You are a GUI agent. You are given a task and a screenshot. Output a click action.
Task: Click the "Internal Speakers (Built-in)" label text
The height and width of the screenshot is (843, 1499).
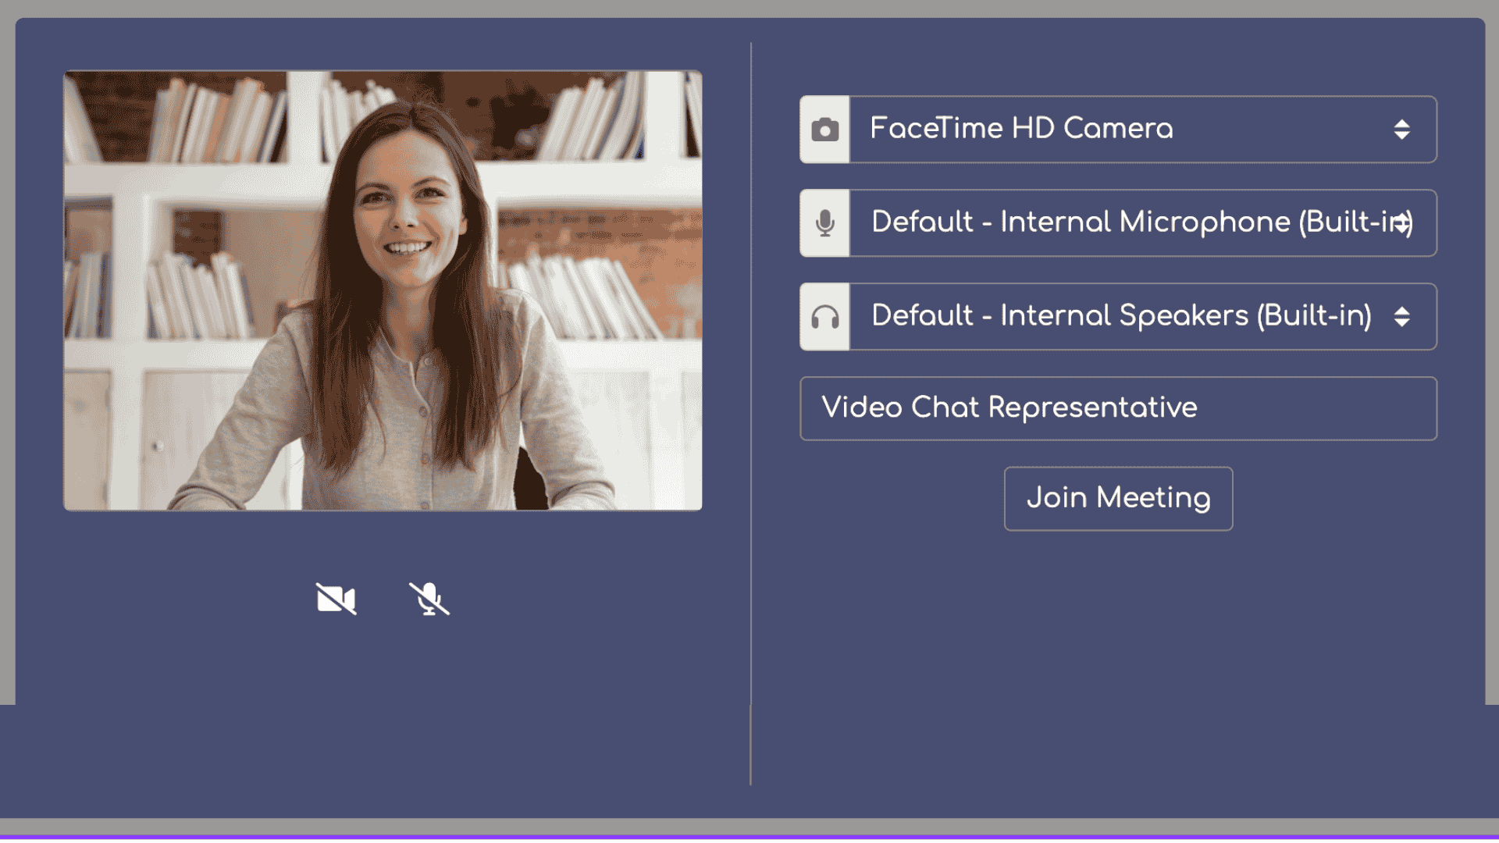pos(1186,316)
